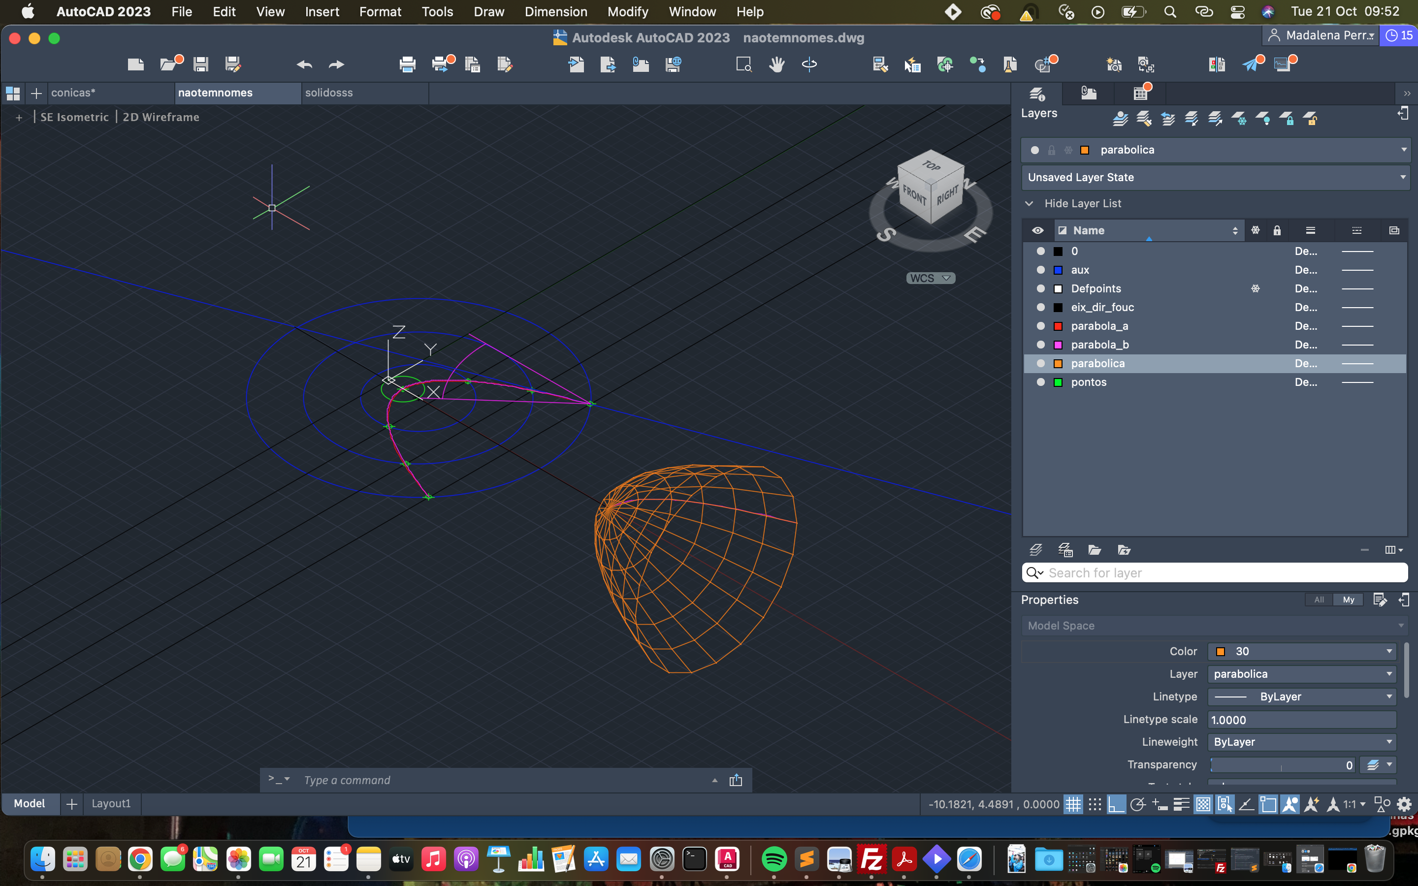Click the Redo arrow icon

tap(336, 64)
